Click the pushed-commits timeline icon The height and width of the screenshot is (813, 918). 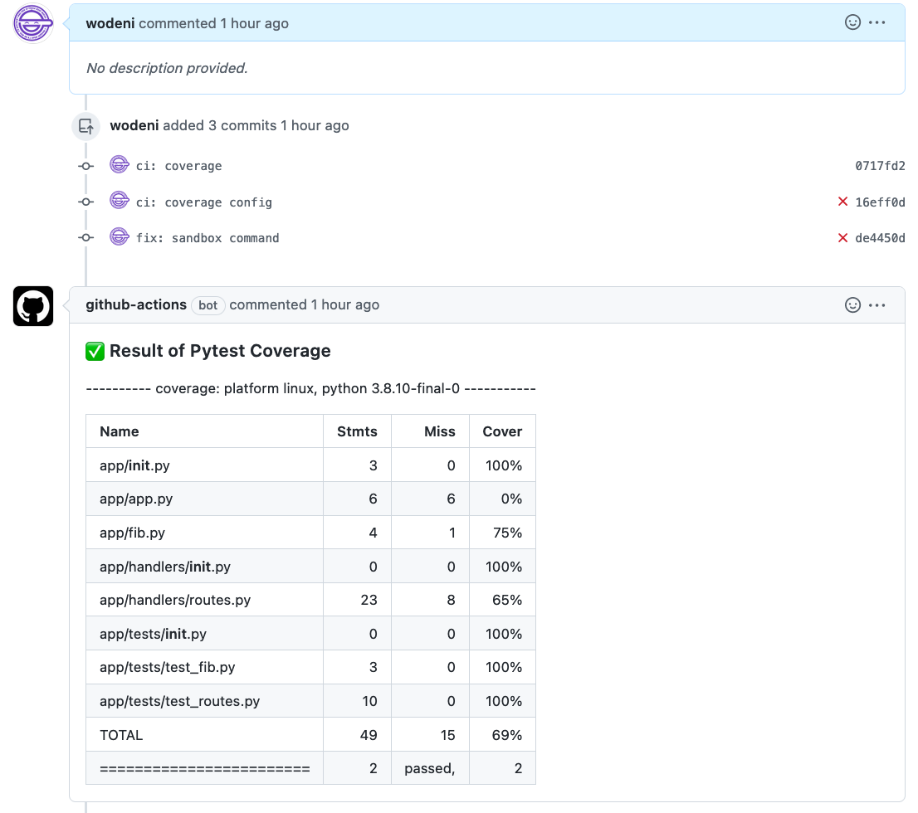pyautogui.click(x=85, y=125)
